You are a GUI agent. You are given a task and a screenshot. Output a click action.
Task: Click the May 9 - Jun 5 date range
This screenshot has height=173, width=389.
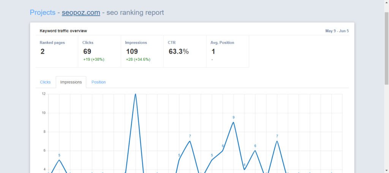pos(337,31)
